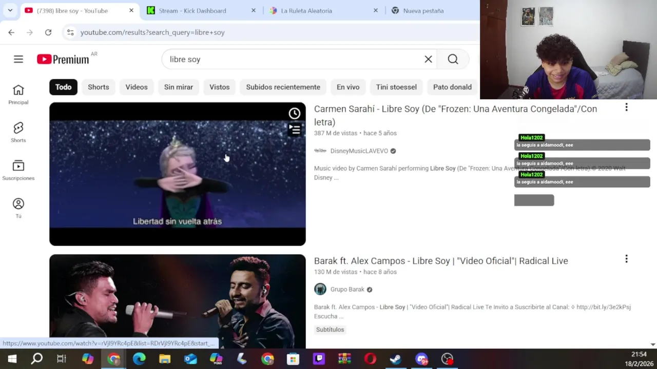
Task: Open the browser tab search dropdown
Action: click(x=10, y=10)
